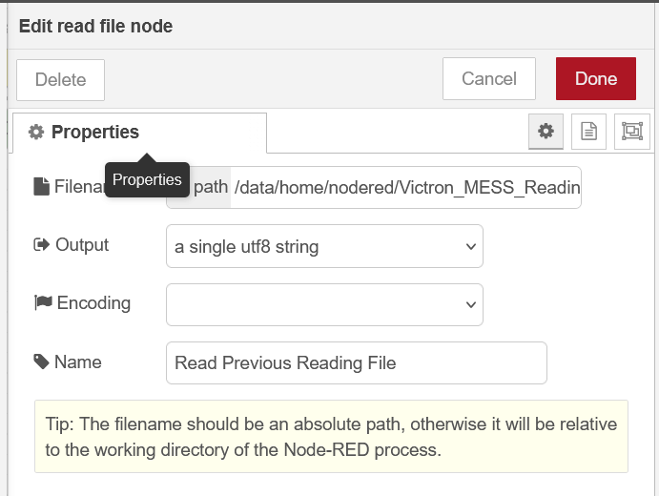
Task: Click the Cancel button
Action: coord(489,78)
